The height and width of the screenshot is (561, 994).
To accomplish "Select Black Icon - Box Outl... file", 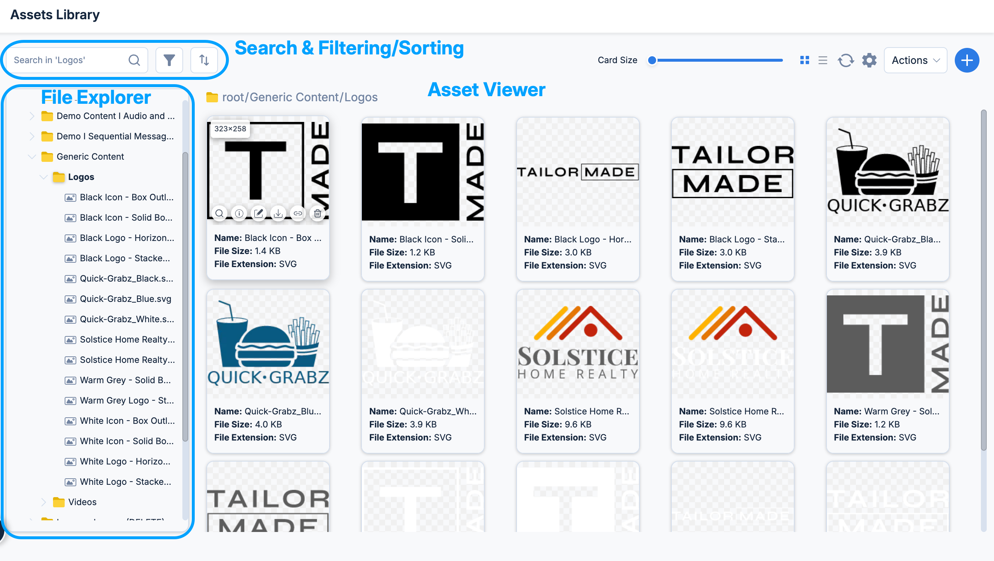I will coord(126,197).
